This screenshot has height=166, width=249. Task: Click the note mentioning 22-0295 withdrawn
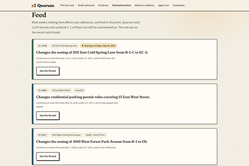coord(76,147)
